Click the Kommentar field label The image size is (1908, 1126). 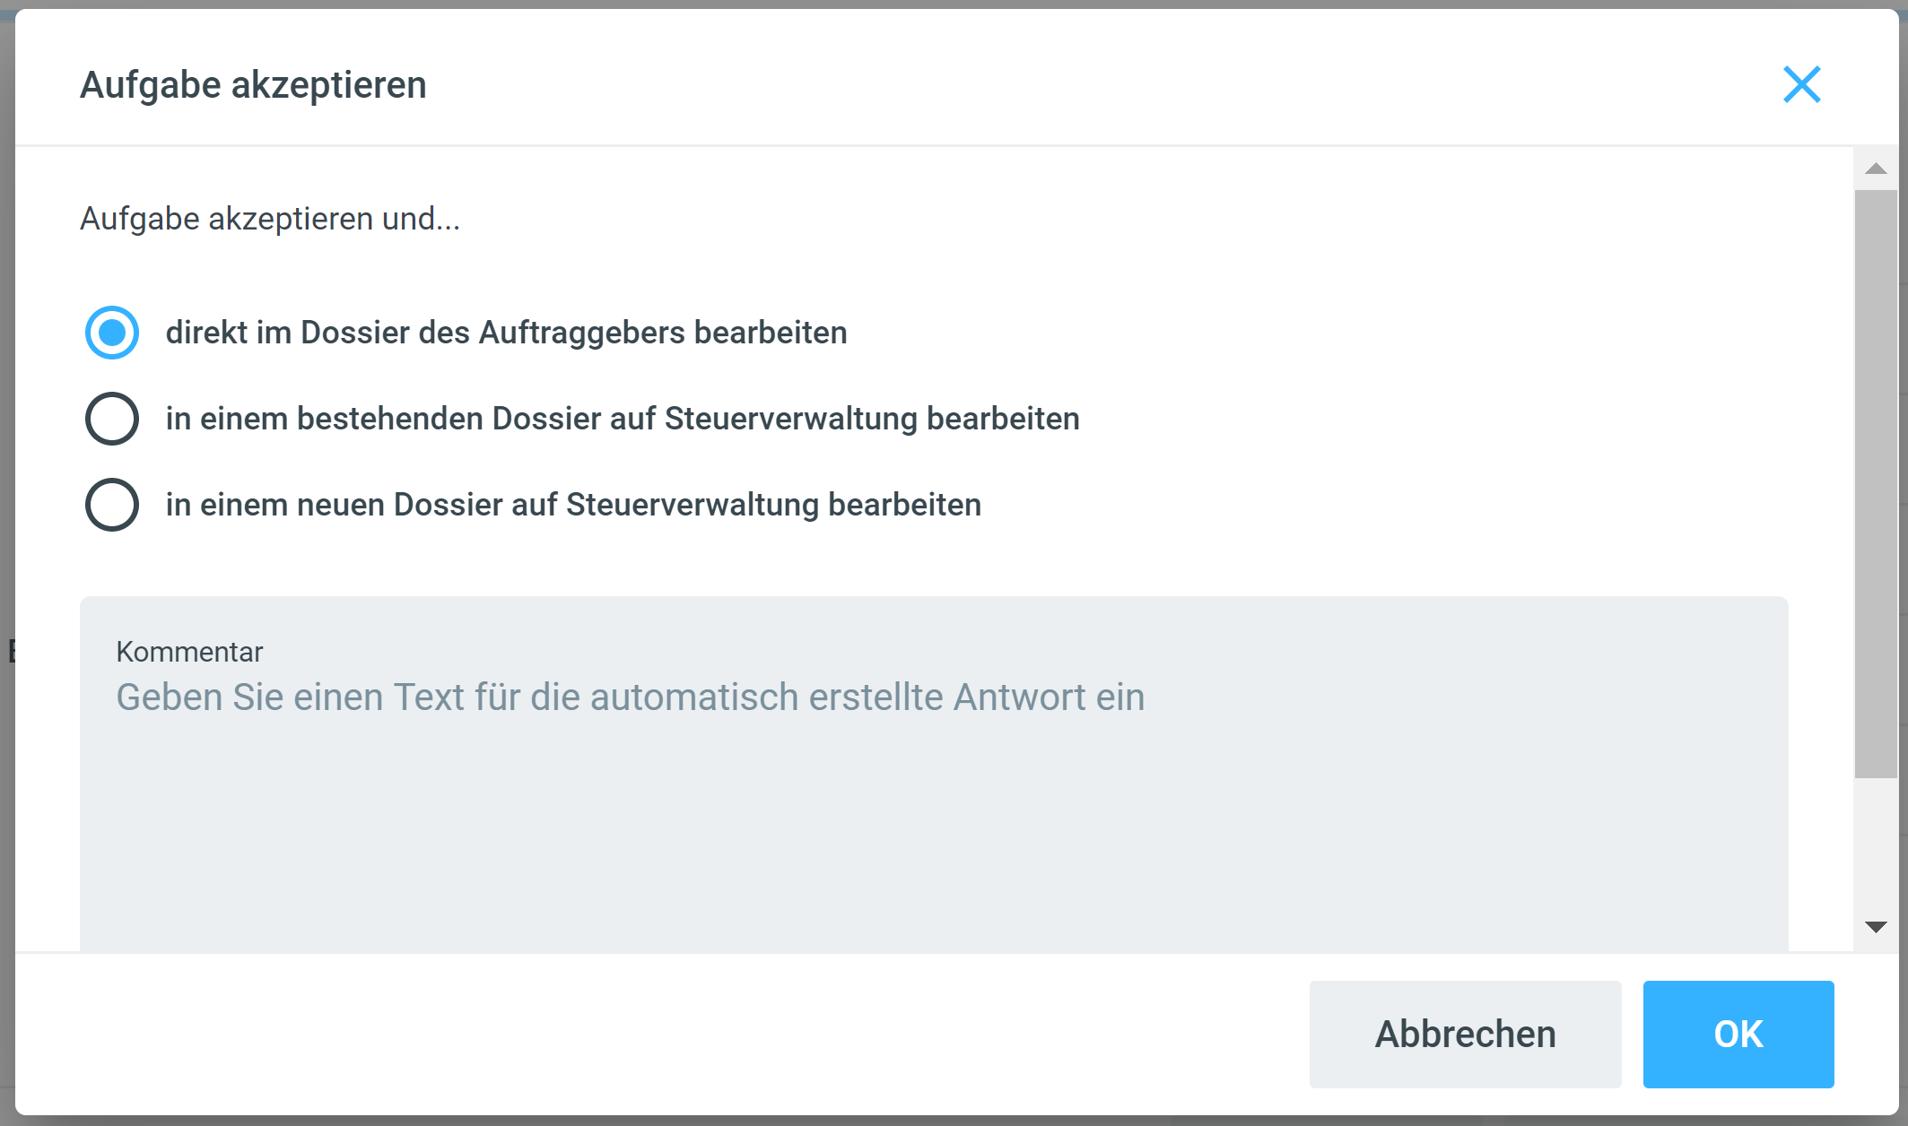click(x=189, y=652)
